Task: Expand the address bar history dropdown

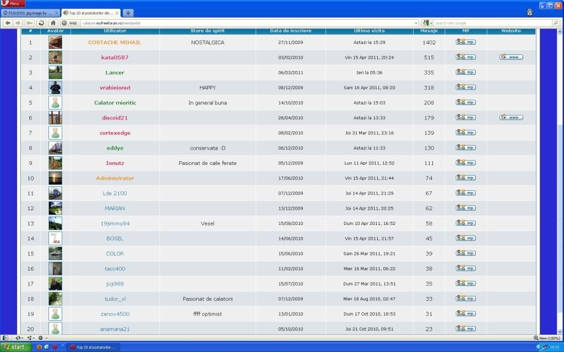Action: click(x=416, y=23)
